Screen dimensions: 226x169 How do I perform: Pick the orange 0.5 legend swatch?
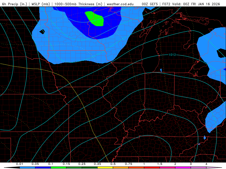(121, 168)
